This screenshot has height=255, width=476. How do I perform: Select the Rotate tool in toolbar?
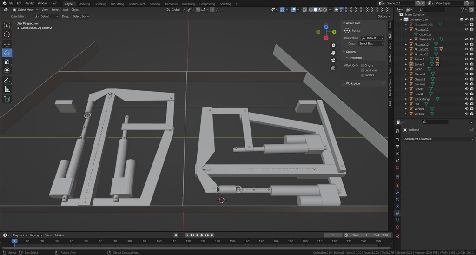pyautogui.click(x=7, y=53)
